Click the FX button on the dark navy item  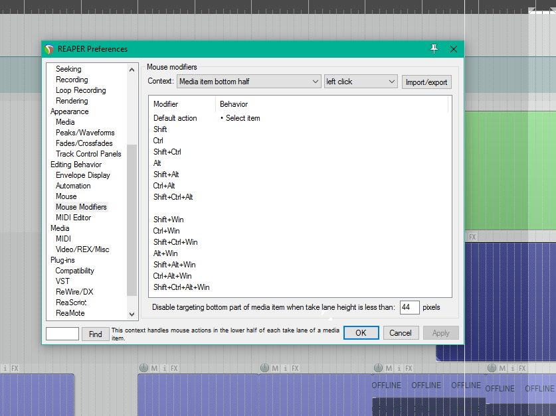pyautogui.click(x=472, y=237)
